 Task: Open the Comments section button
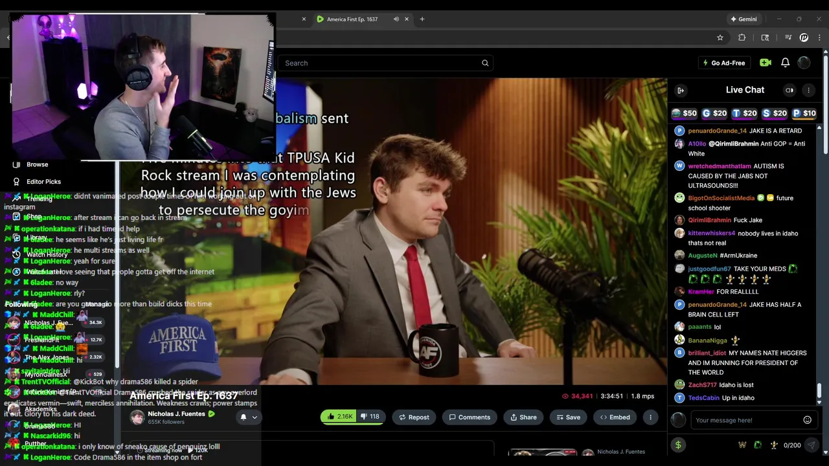click(470, 417)
